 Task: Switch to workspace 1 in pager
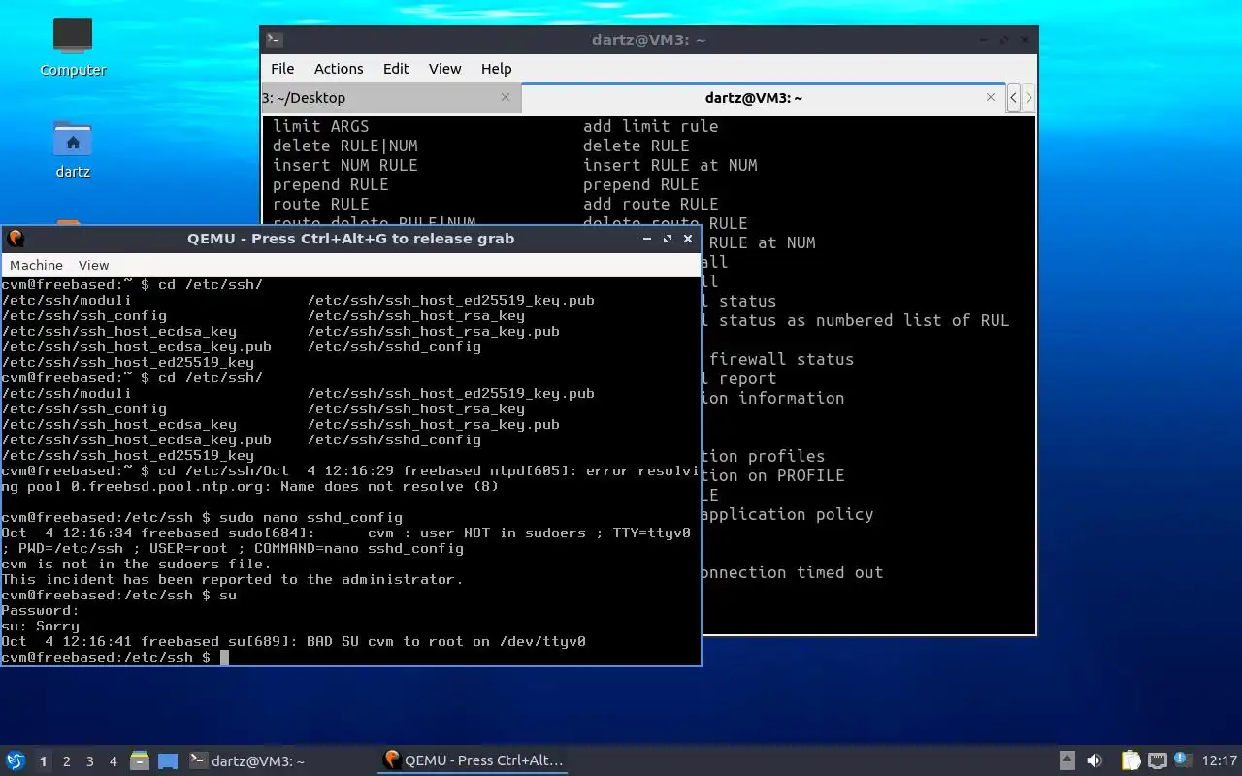43,761
